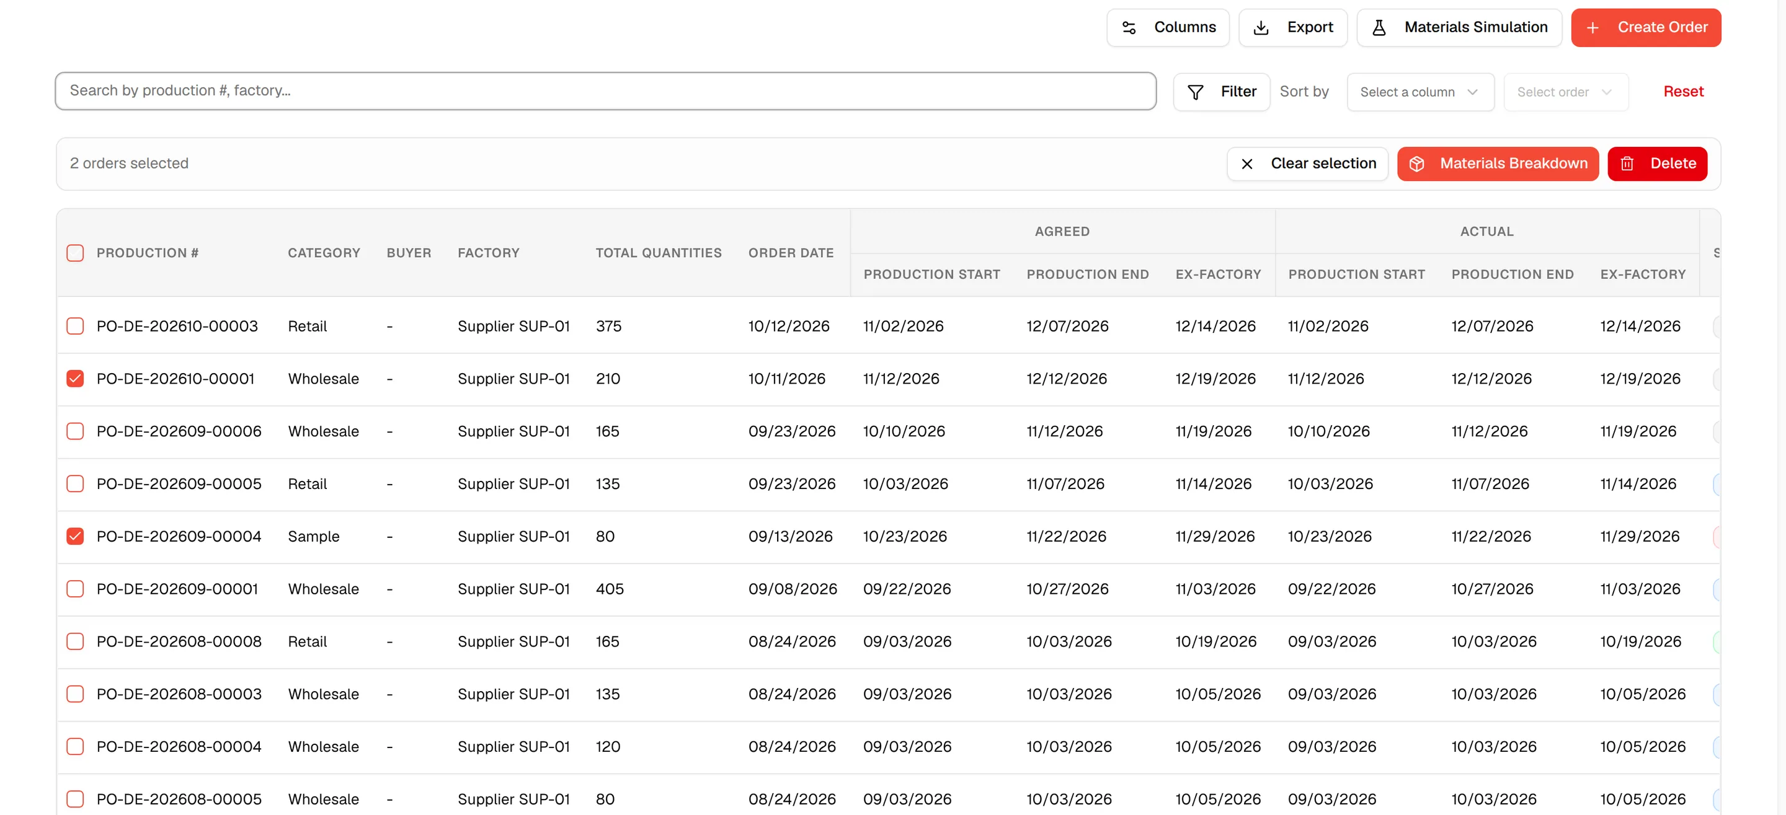Screen dimensions: 1786x815
Task: Check the PO-DE-202608-00008 row checkbox
Action: coord(75,641)
